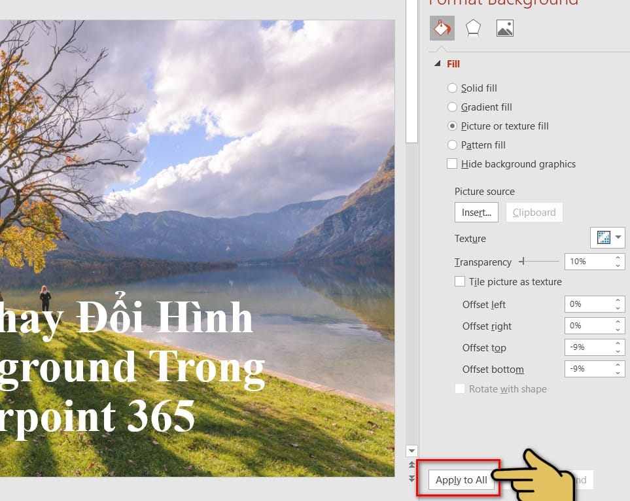The image size is (630, 501).
Task: Click the Transparency down stepper arrow
Action: point(618,264)
